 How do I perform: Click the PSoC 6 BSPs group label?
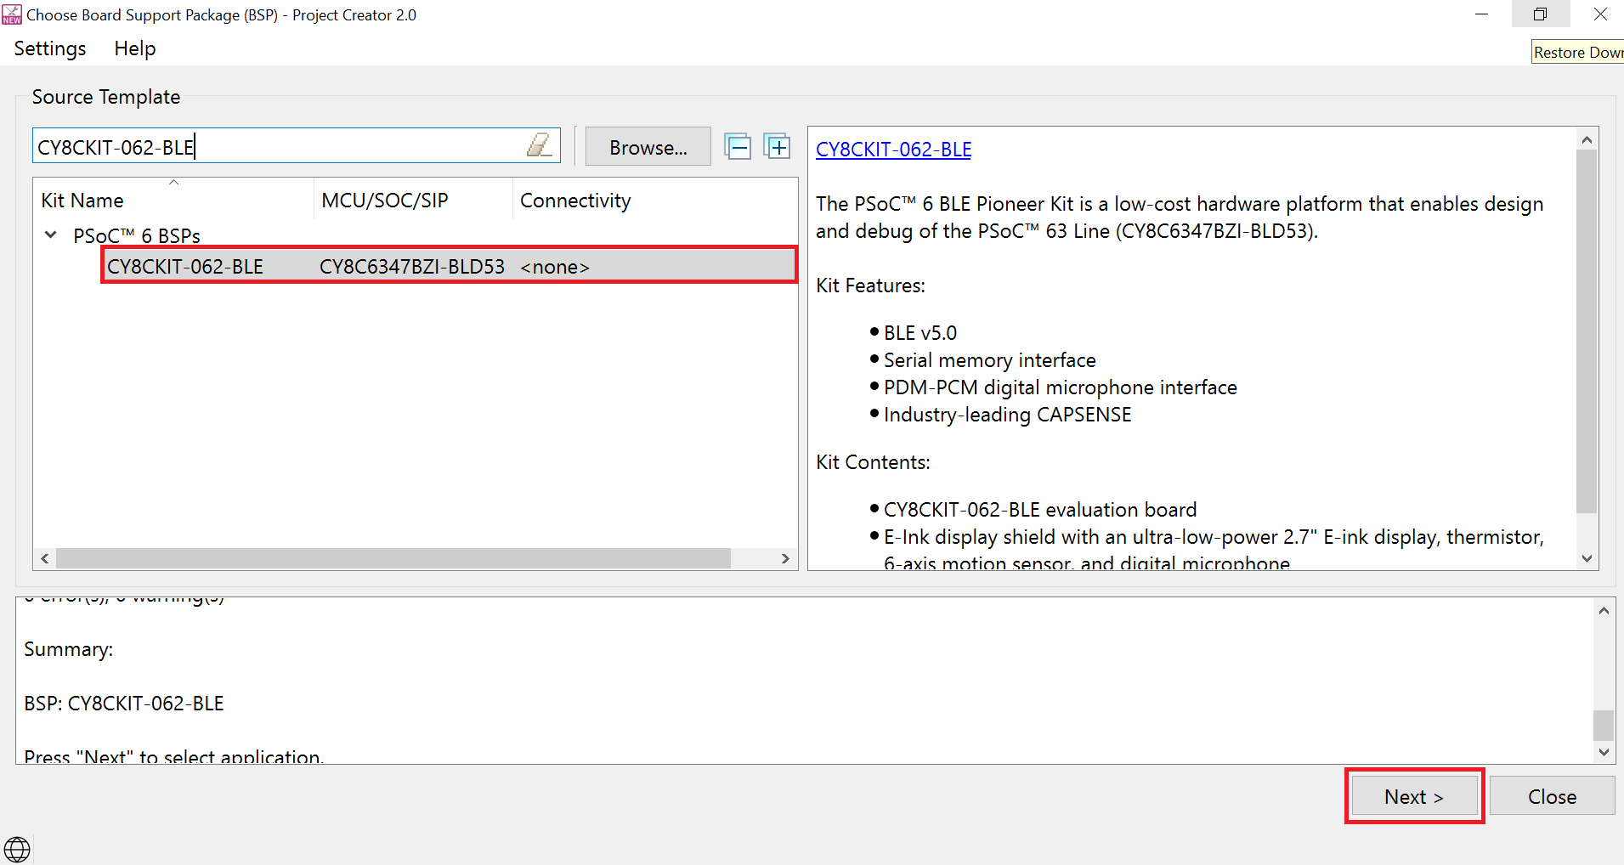[x=137, y=235]
